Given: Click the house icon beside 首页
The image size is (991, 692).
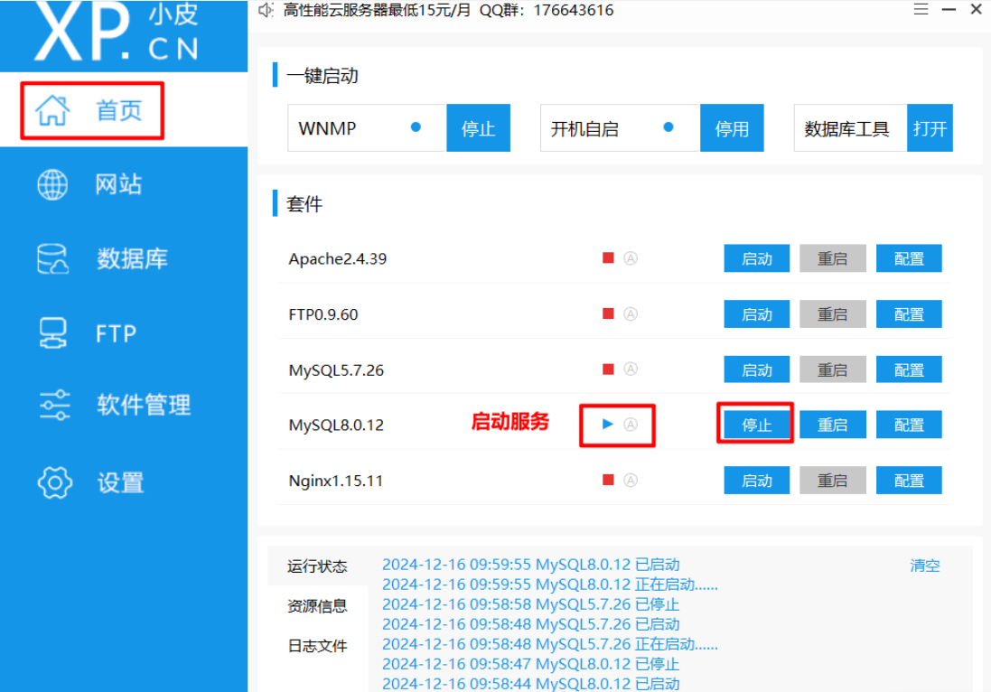Looking at the screenshot, I should [52, 110].
